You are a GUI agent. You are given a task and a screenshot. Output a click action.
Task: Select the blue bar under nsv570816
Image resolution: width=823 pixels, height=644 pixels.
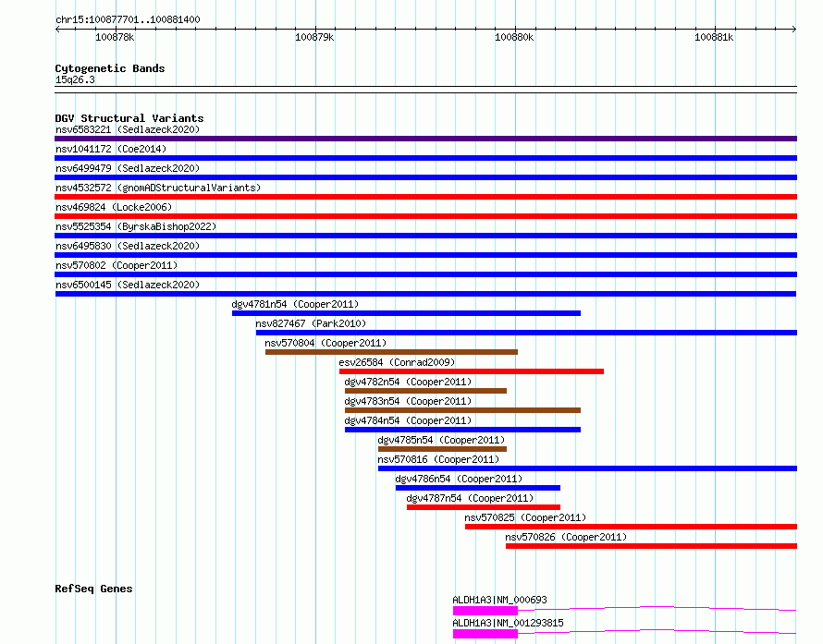587,468
